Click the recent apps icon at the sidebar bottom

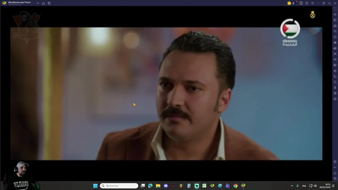pos(335,179)
